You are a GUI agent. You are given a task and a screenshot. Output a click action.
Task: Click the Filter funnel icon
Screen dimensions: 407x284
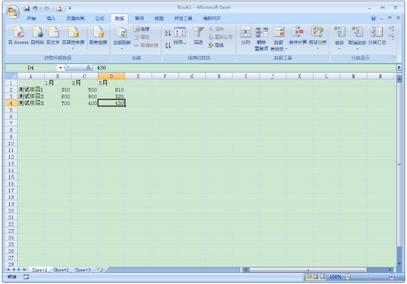tap(199, 32)
